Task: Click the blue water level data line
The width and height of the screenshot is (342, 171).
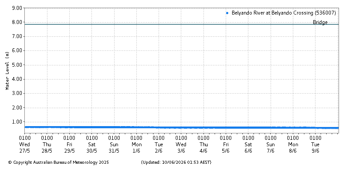Action: coord(182,127)
